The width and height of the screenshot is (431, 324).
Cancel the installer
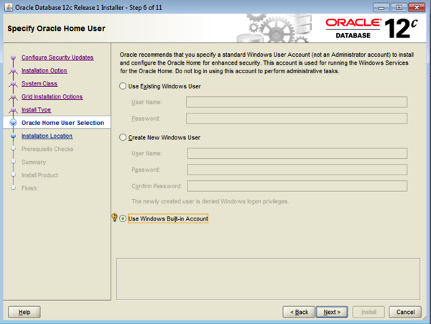[x=405, y=312]
